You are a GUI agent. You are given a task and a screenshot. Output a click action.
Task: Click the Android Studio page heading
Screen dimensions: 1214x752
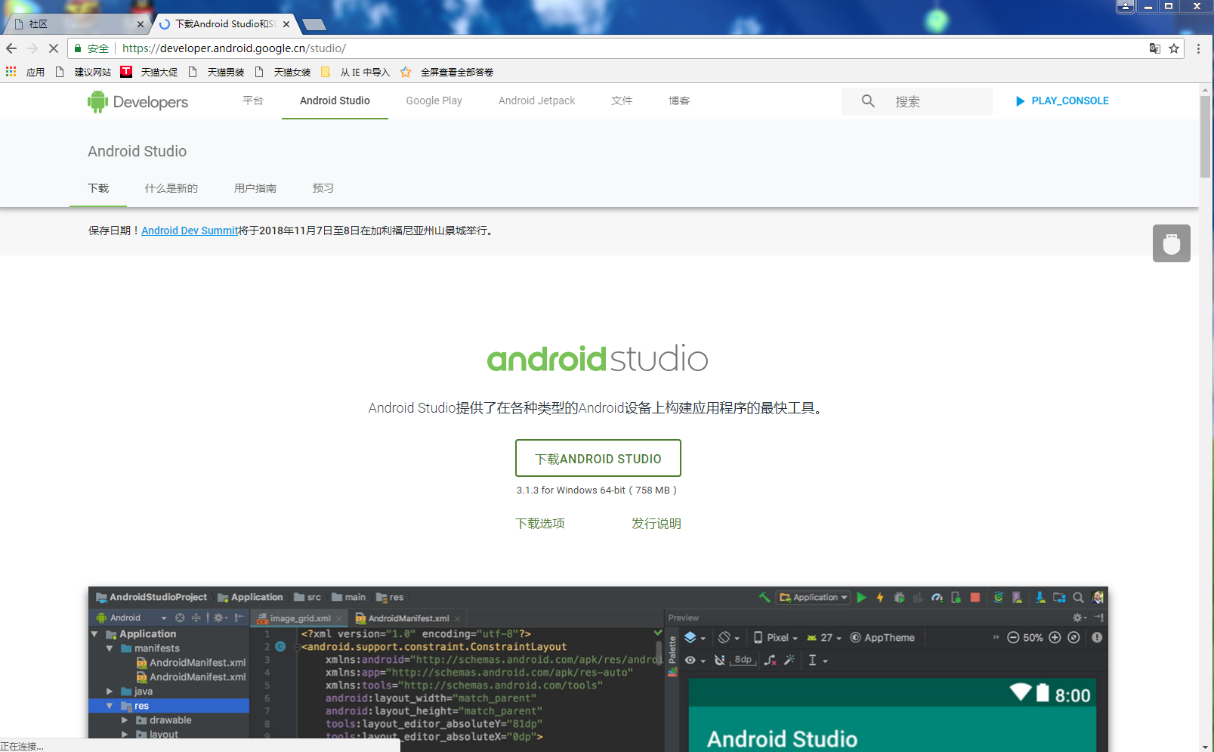point(137,151)
